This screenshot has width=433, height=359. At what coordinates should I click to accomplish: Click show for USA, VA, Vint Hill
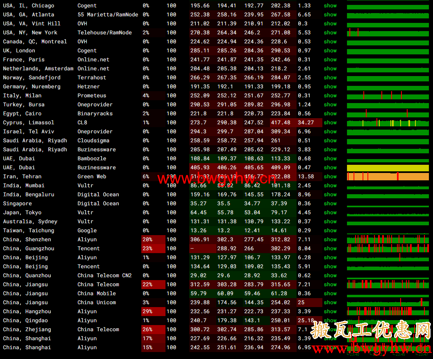click(x=330, y=24)
